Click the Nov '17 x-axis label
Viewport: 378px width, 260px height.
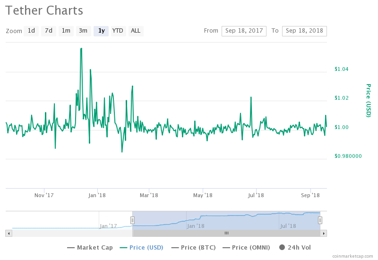(44, 195)
